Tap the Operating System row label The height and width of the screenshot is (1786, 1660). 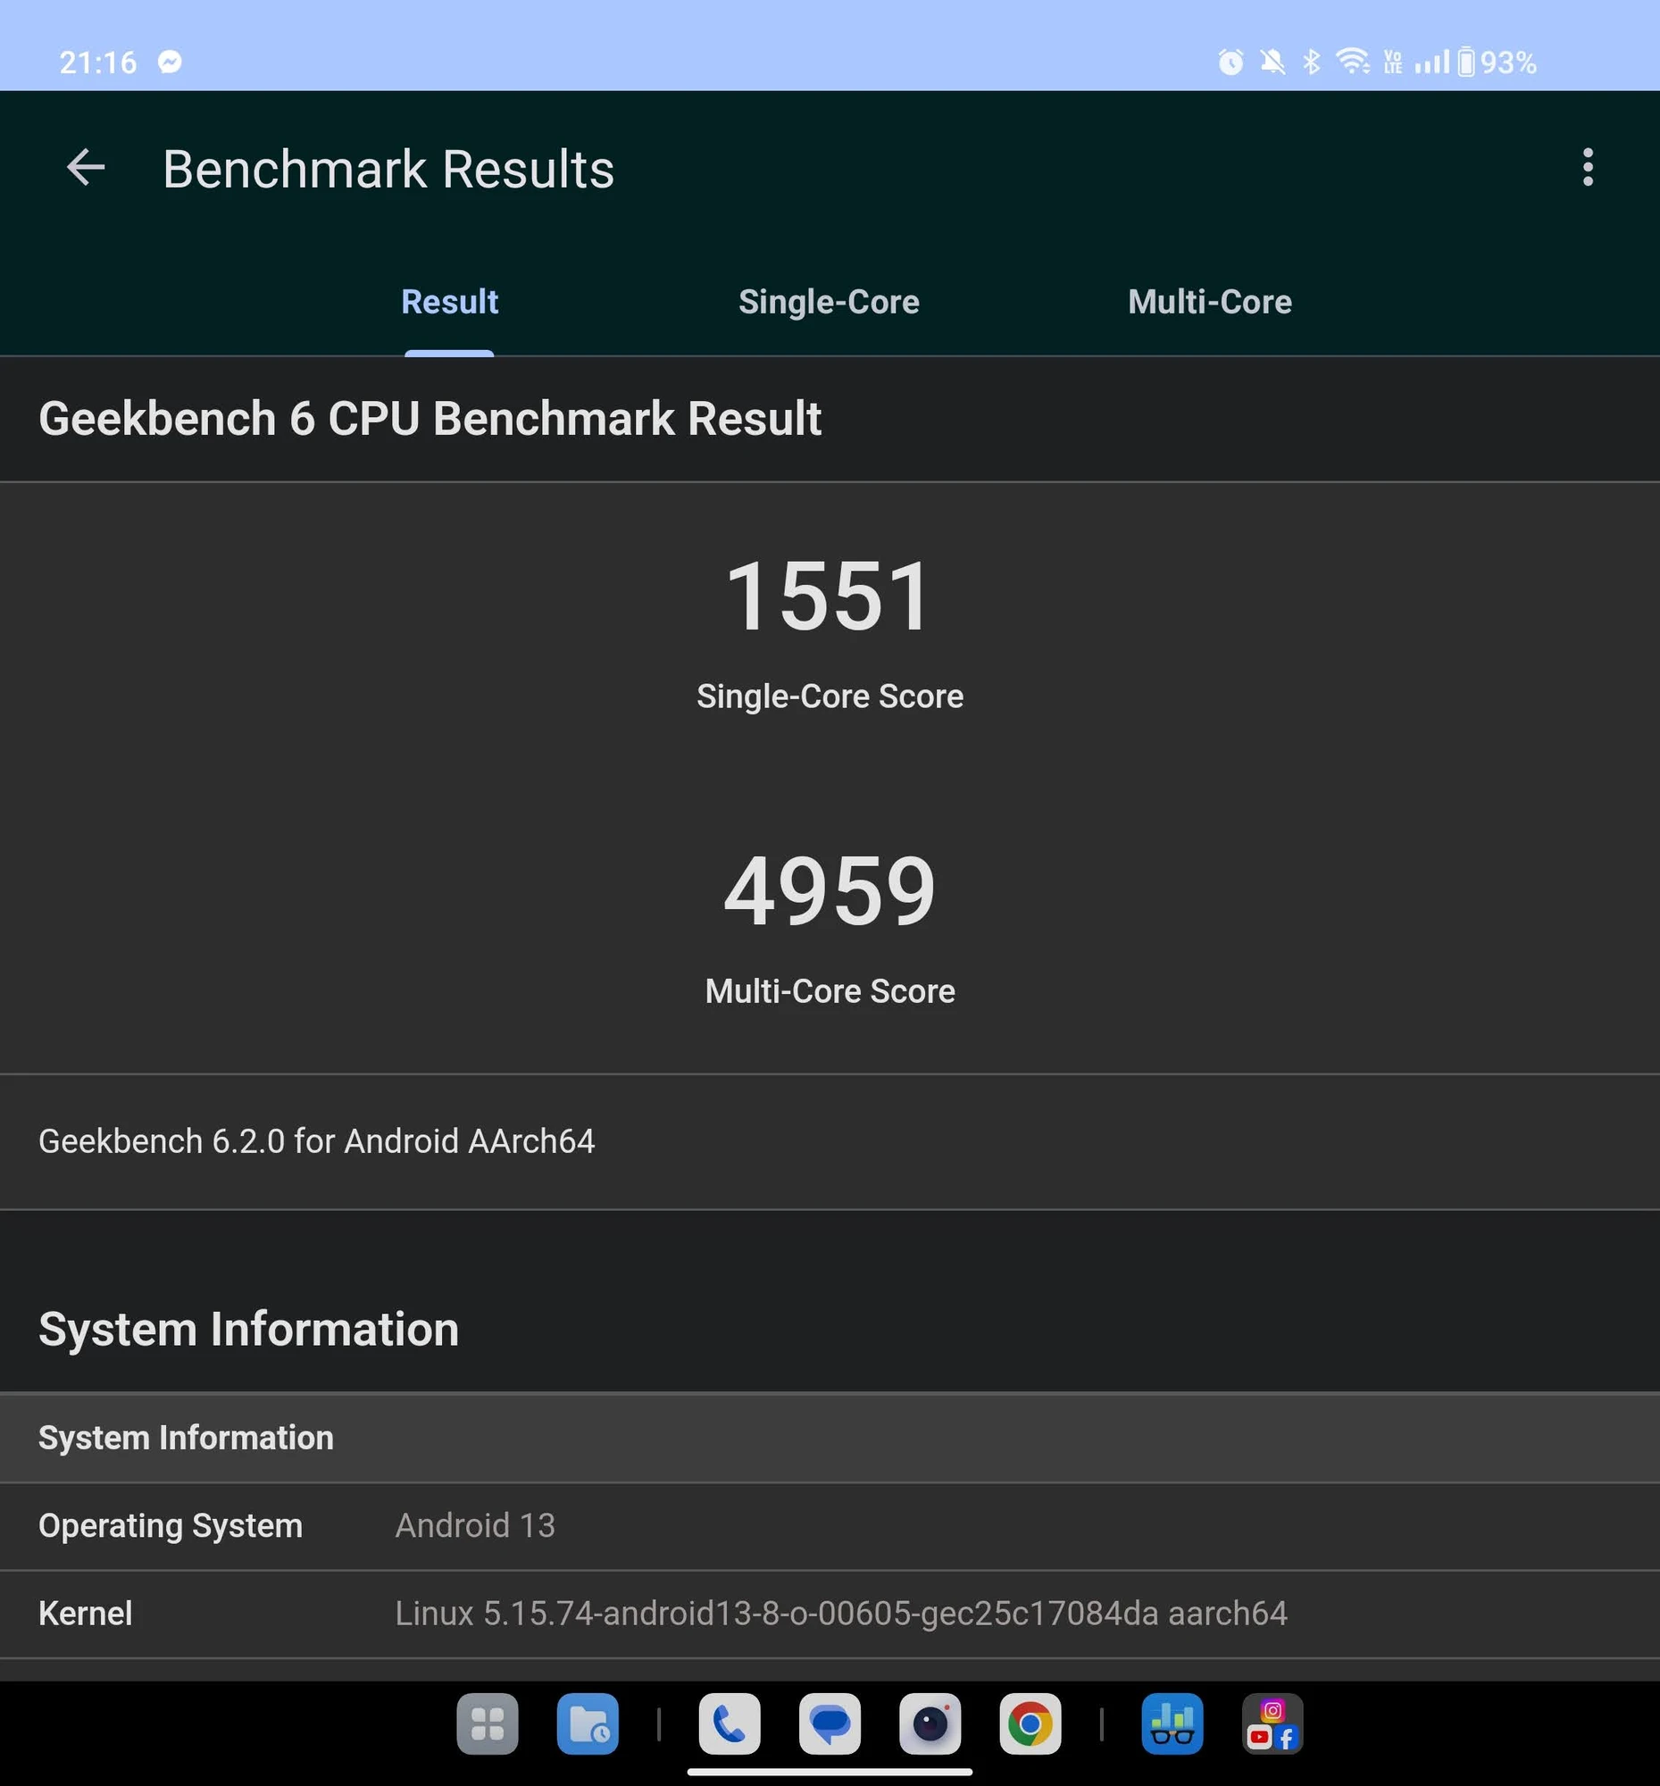pos(171,1525)
